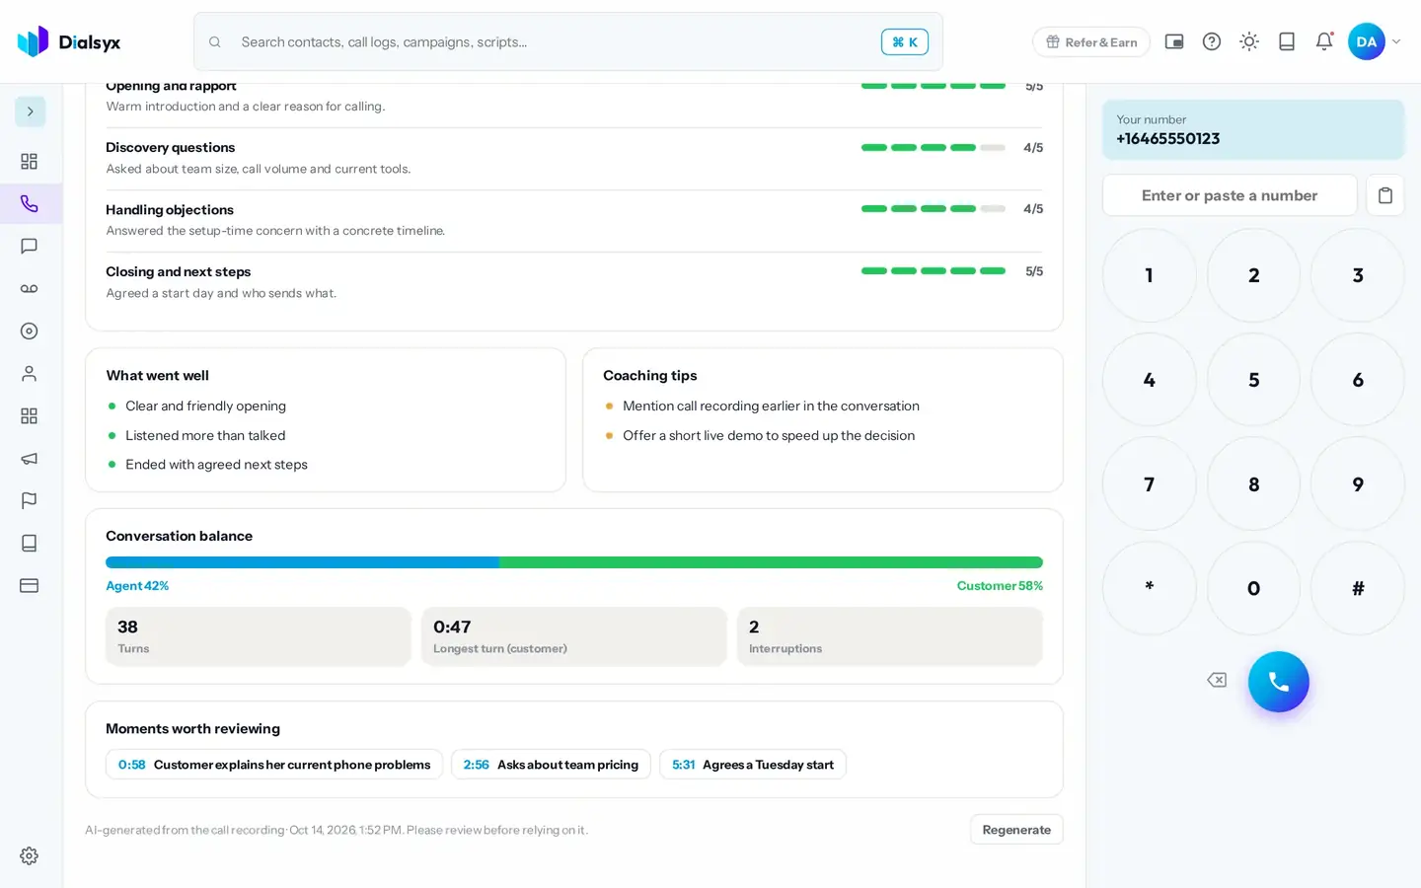The height and width of the screenshot is (888, 1421).
Task: Click the Regenerate button
Action: pyautogui.click(x=1016, y=830)
